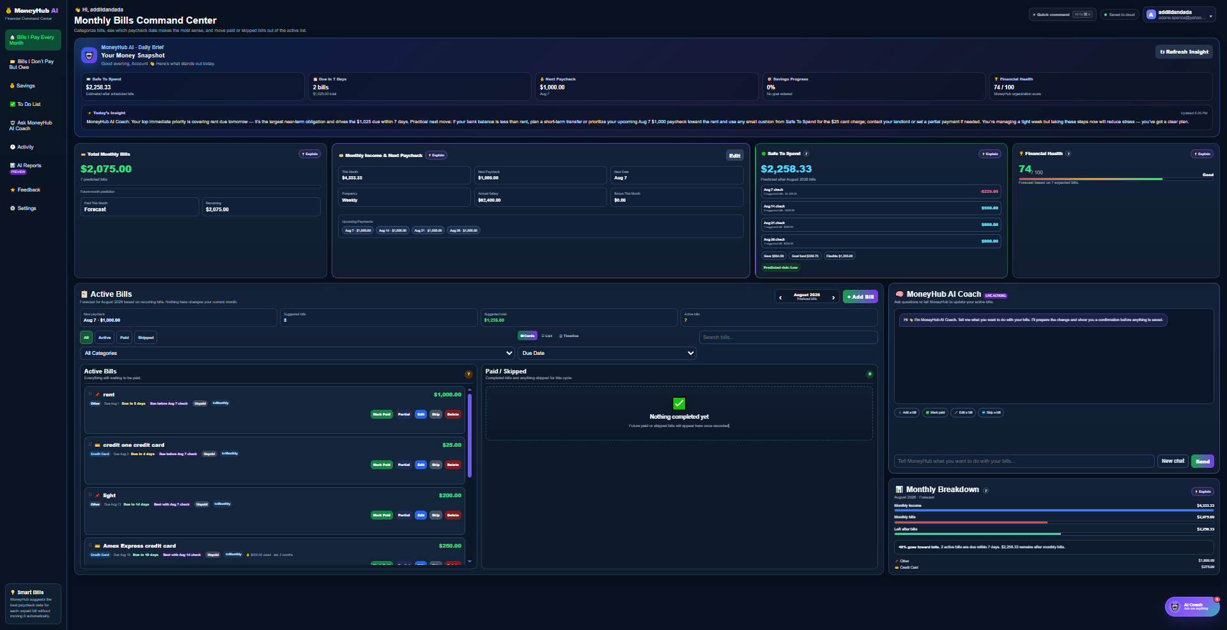Click Monthly recurrence tag on rent

pos(220,403)
